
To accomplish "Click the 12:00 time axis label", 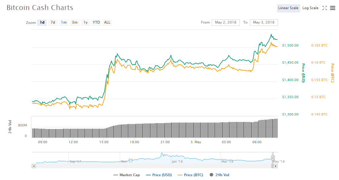I will (73, 142).
